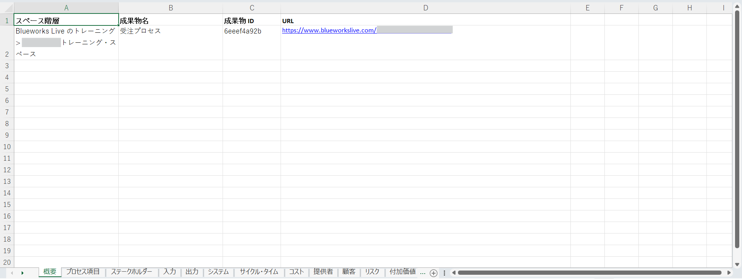
Task: Click vertical scrollbar down arrow
Action: click(x=737, y=264)
